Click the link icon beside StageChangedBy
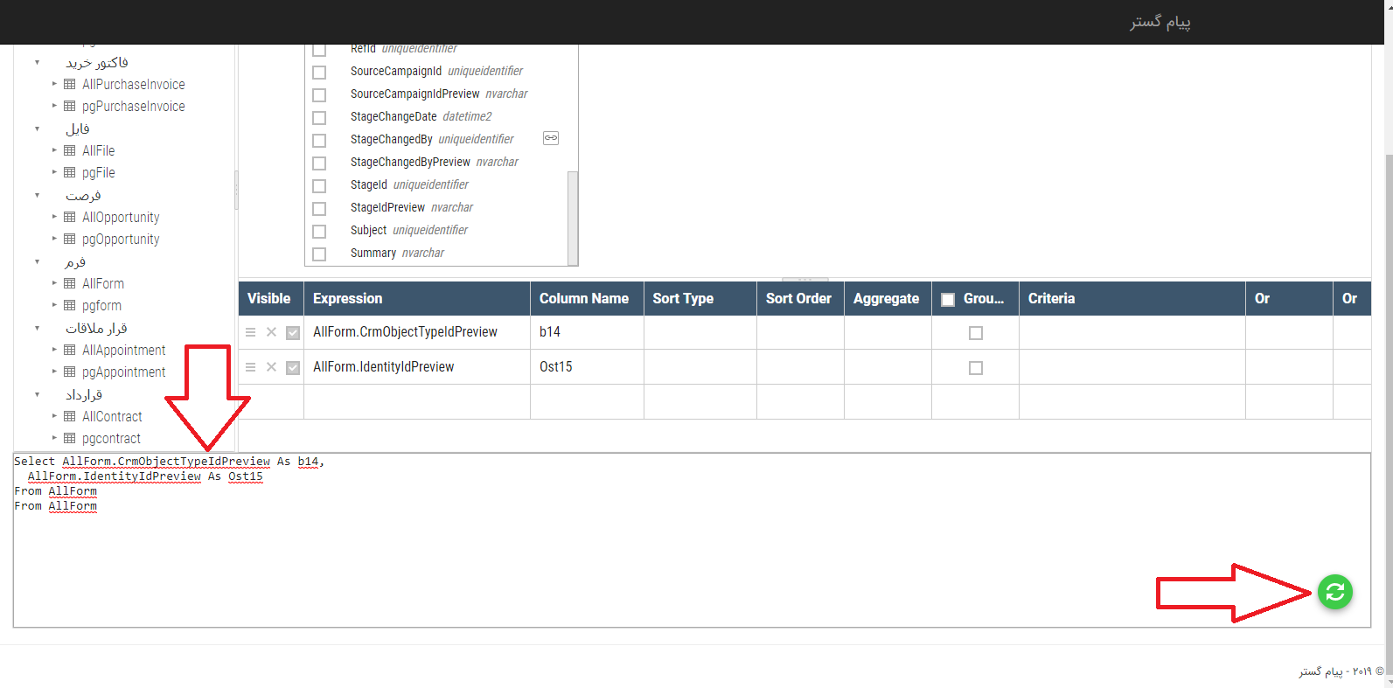The image size is (1393, 688). (x=551, y=138)
